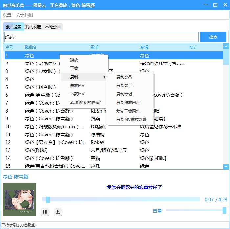Switch to the 本地歌曲 tab
230x229 pixels.
tap(53, 27)
